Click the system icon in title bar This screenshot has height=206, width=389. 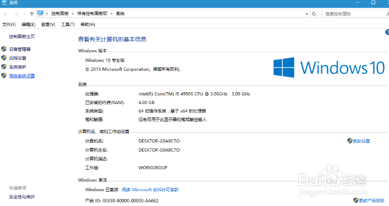4,3
